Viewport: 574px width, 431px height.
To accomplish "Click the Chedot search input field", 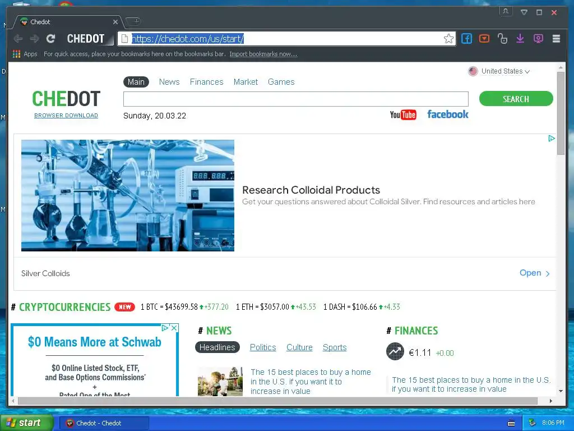I will (296, 99).
